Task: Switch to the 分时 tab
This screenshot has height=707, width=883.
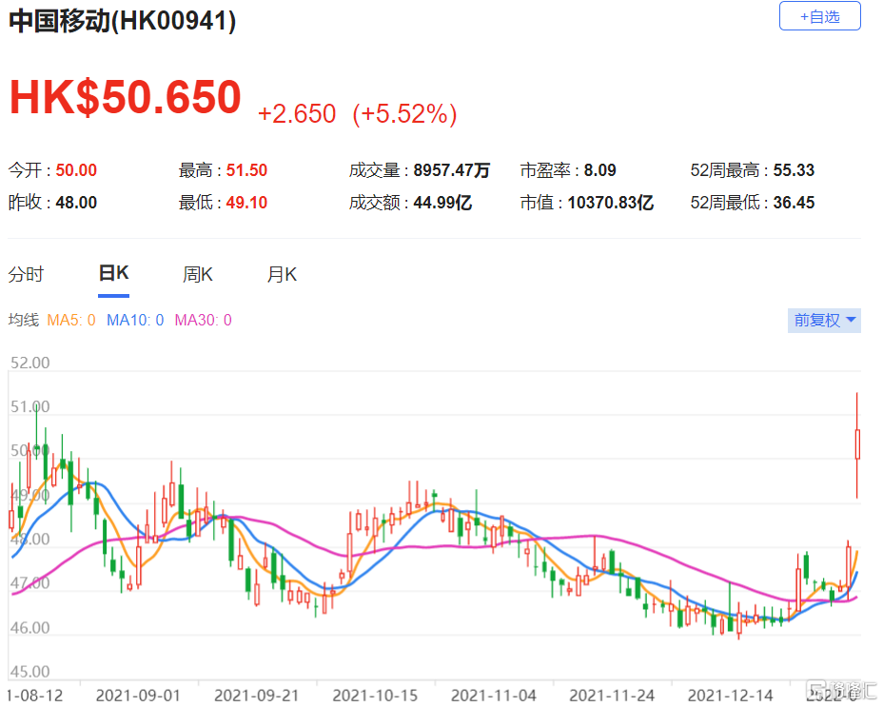Action: click(x=27, y=275)
